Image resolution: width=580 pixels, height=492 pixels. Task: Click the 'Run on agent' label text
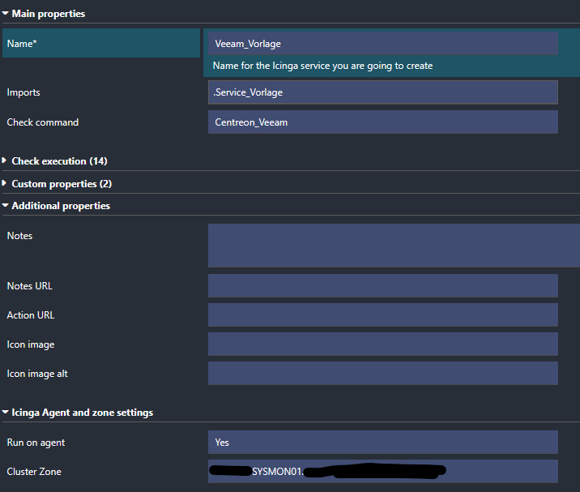(x=36, y=443)
